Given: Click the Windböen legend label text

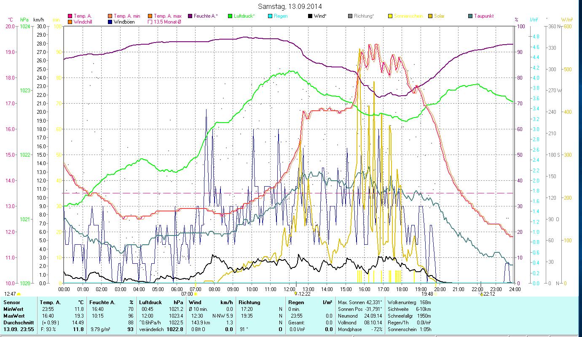Looking at the screenshot, I should (x=124, y=21).
